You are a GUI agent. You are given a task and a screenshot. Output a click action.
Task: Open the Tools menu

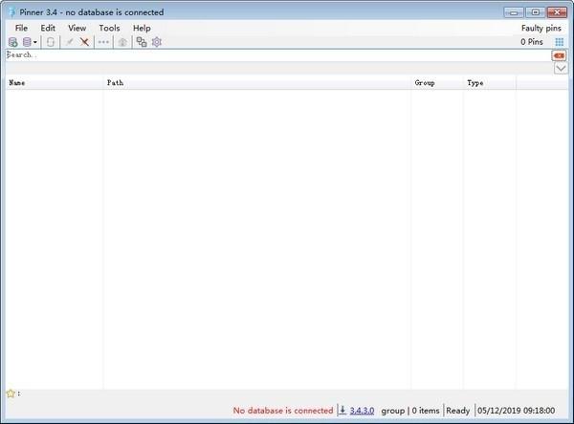point(109,28)
